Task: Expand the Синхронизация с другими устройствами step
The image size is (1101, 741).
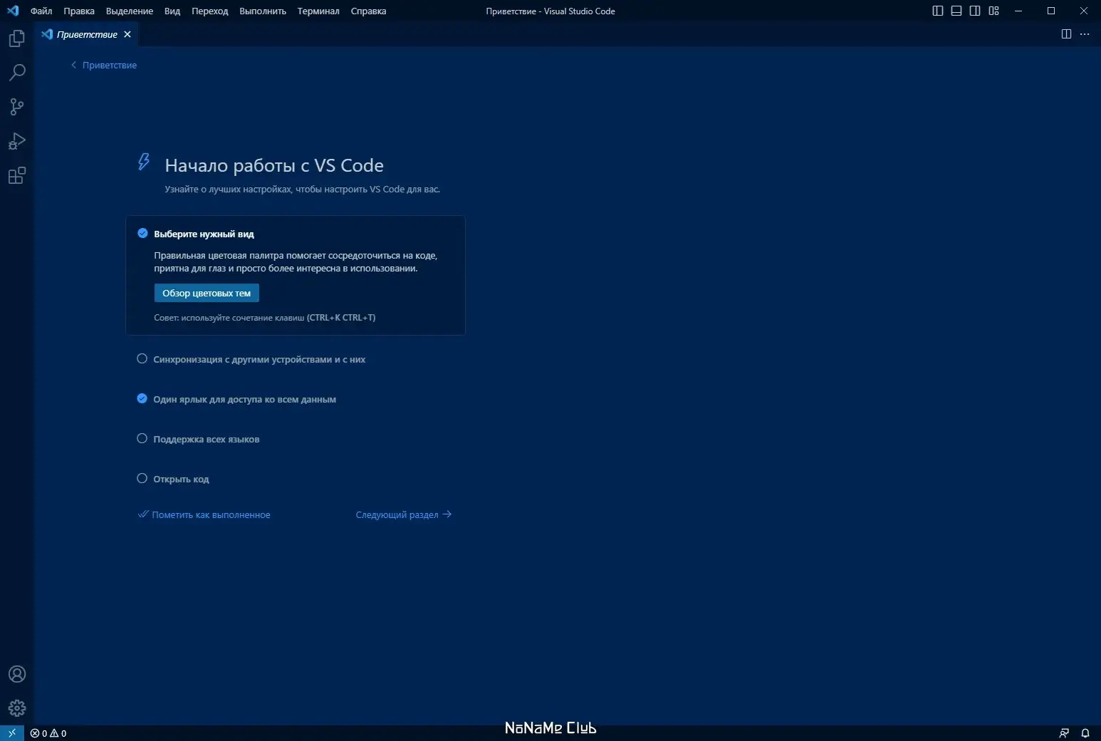Action: [x=259, y=359]
